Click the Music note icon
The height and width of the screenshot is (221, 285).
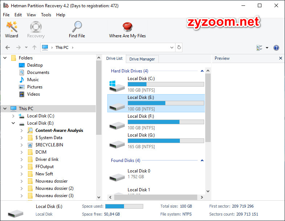22,80
